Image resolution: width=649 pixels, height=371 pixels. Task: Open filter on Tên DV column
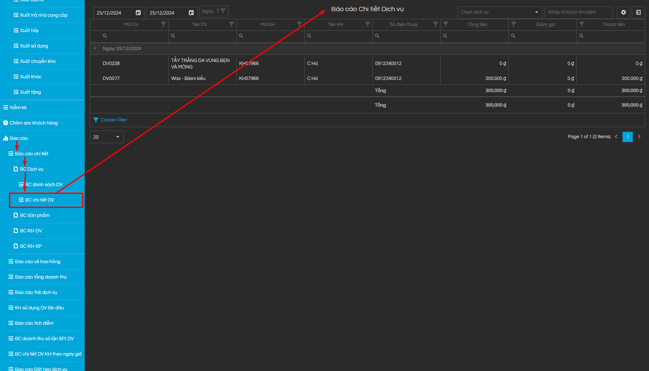point(231,24)
